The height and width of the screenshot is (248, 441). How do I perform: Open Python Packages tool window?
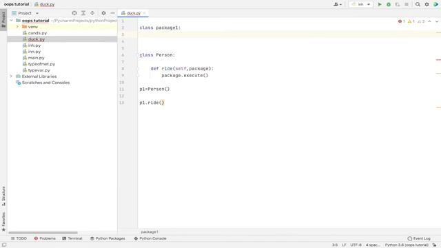tap(107, 238)
